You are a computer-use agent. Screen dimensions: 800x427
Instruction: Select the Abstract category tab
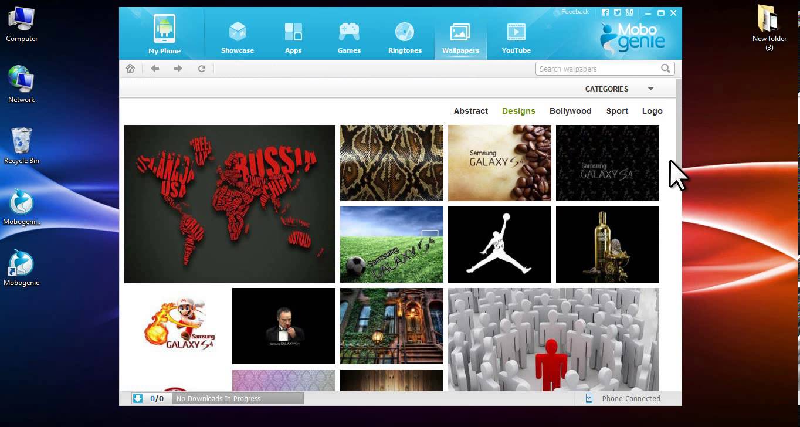(x=470, y=111)
